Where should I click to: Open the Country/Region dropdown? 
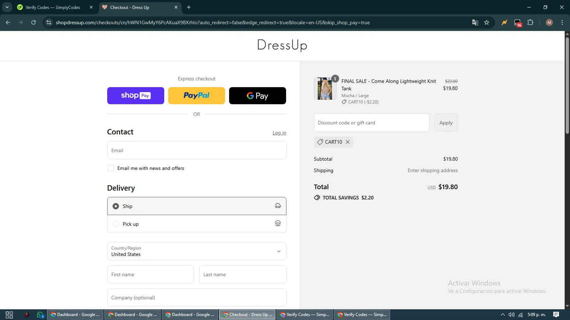(196, 251)
